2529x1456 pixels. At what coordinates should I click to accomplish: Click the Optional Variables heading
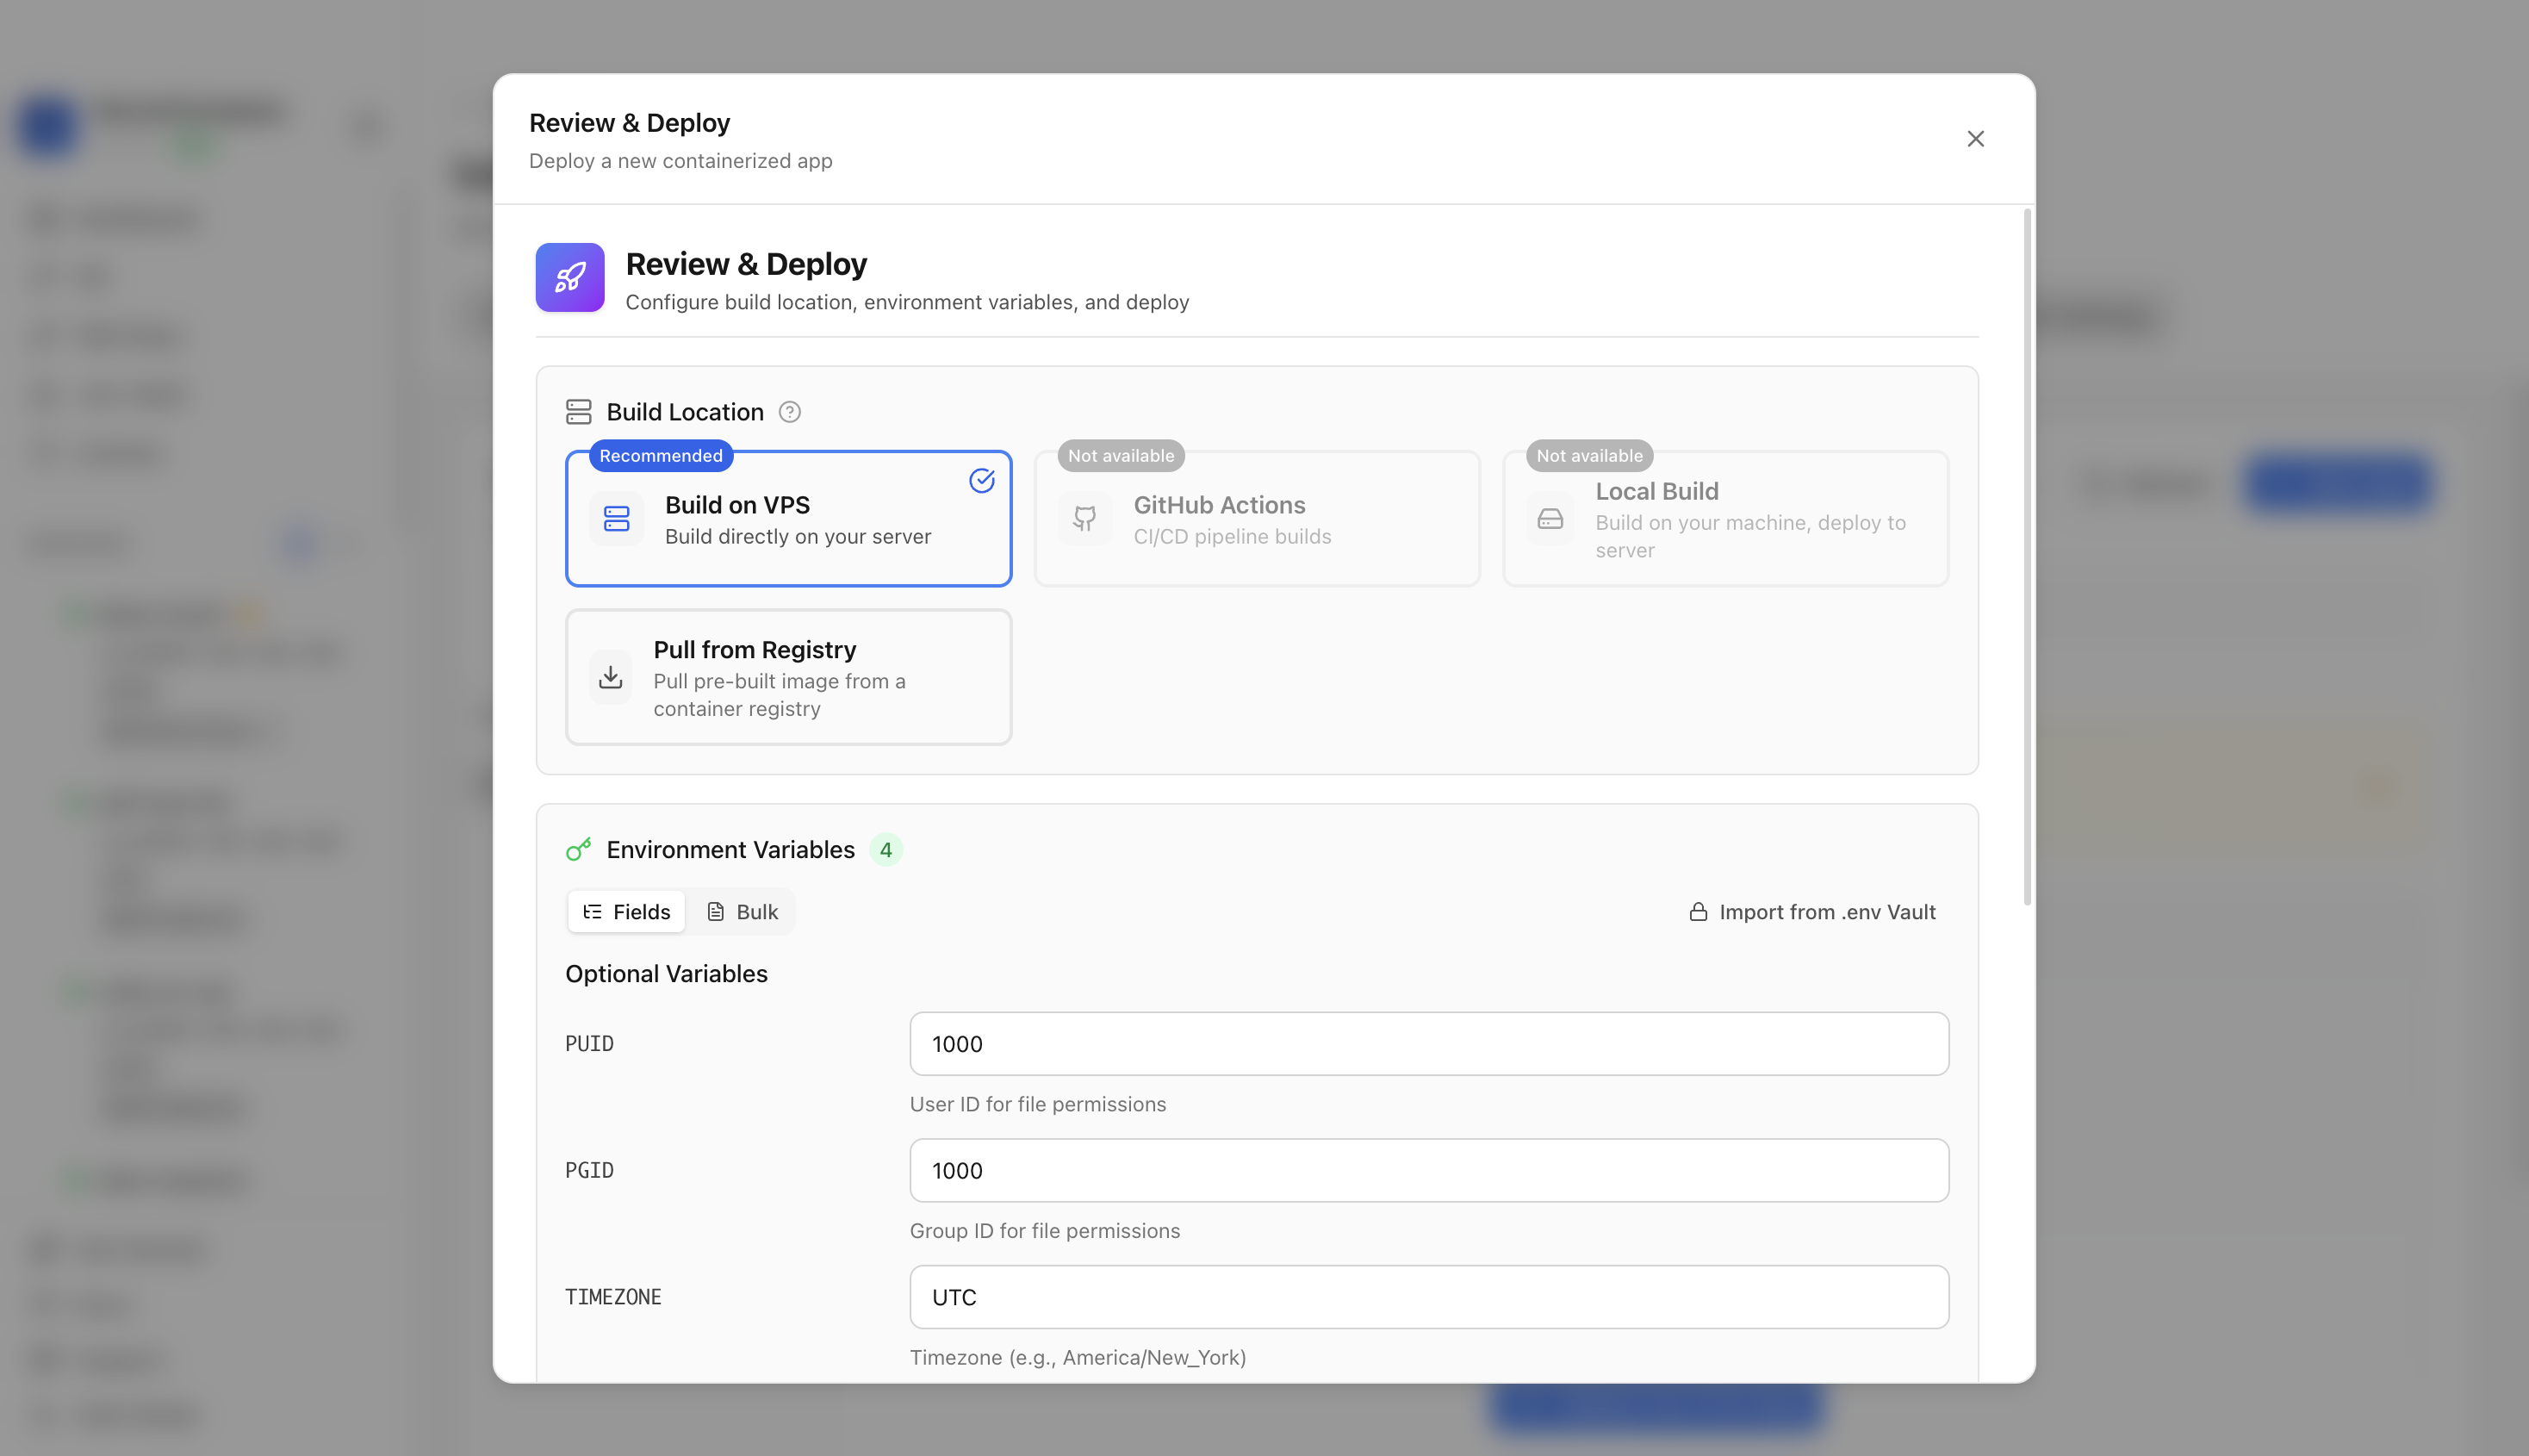click(667, 973)
